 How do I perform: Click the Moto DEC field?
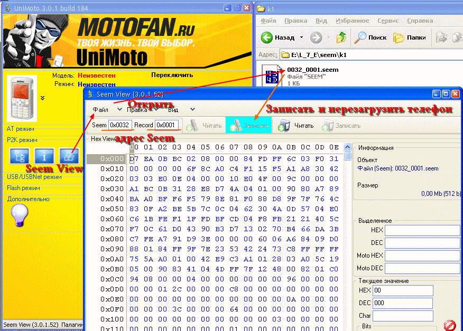(x=422, y=269)
